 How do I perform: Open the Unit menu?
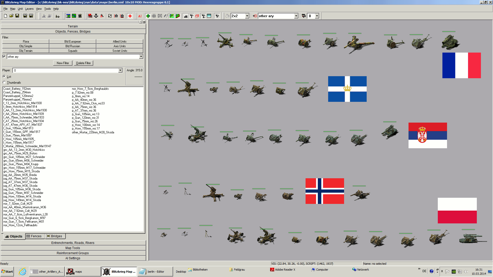coord(20,9)
